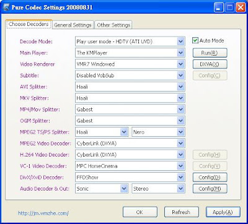Click the Run(R) button
This screenshot has height=224, width=248.
tap(210, 53)
